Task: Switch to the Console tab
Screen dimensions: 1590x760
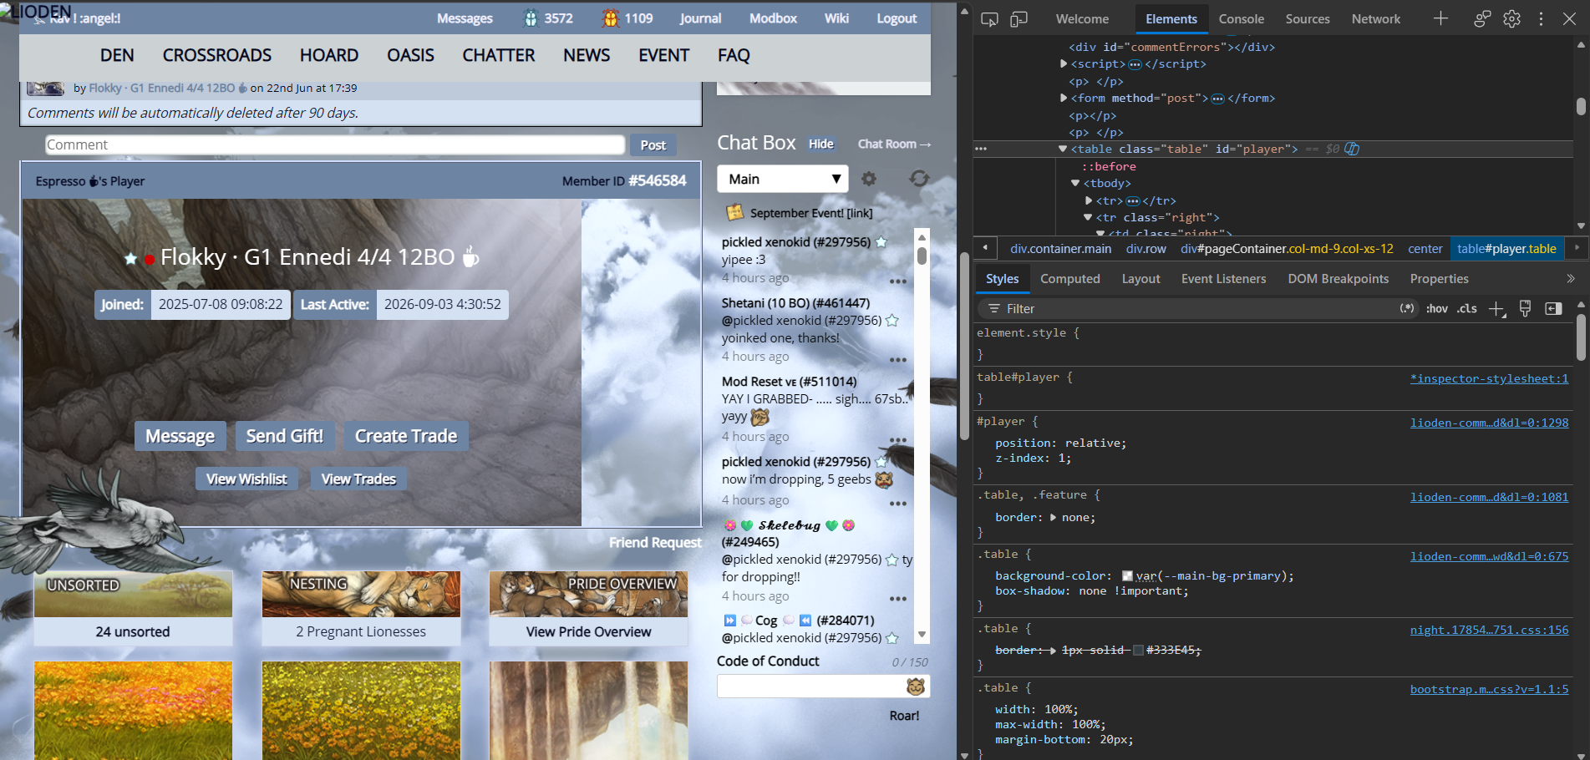Action: click(1241, 18)
